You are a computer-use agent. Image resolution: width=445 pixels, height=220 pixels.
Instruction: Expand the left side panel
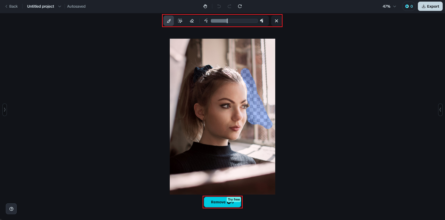(5, 109)
